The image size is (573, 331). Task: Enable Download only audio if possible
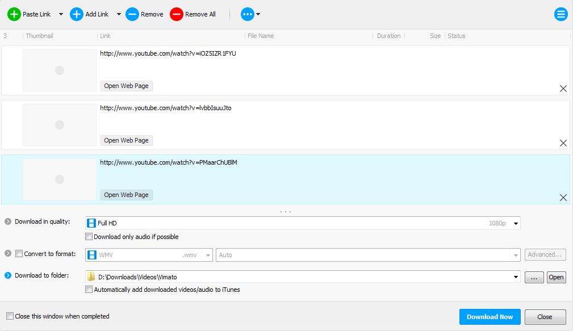[89, 237]
